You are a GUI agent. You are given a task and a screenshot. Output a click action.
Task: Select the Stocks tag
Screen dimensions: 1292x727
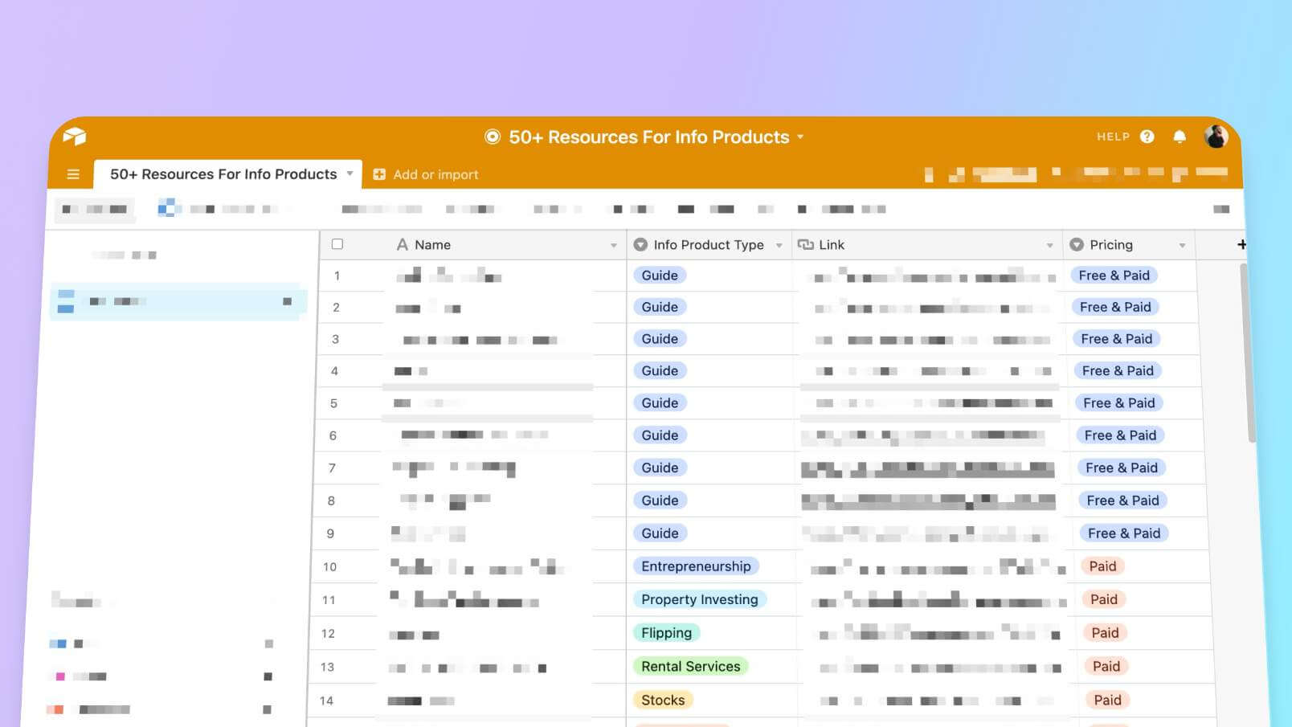(x=663, y=700)
